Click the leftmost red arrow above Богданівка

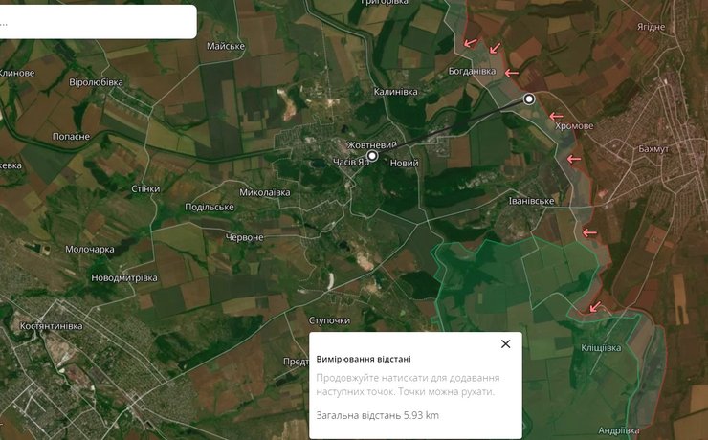coord(469,43)
